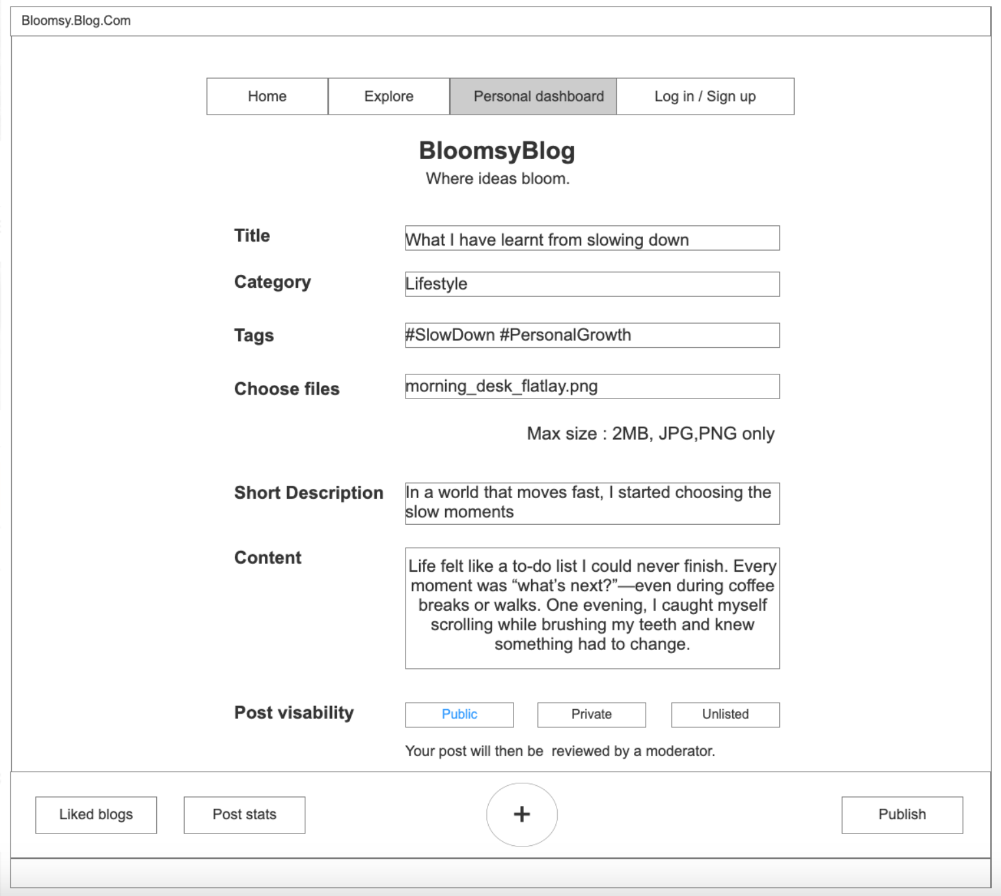Click the Category field showing Lifestyle

(592, 284)
